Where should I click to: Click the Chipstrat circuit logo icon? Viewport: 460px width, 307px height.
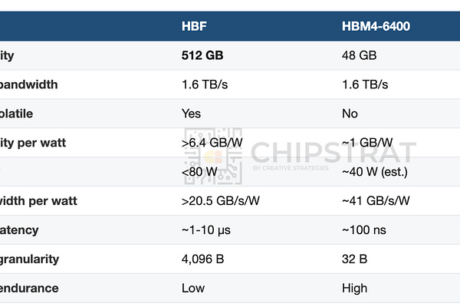[213, 156]
